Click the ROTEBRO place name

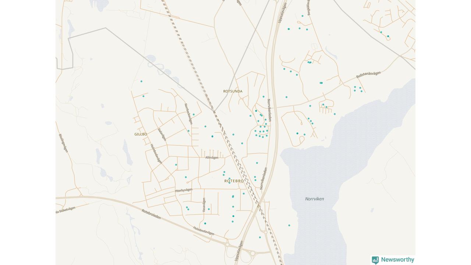(234, 181)
